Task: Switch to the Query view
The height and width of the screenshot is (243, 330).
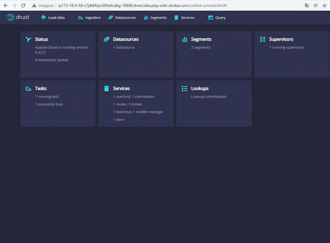Action: (x=217, y=17)
